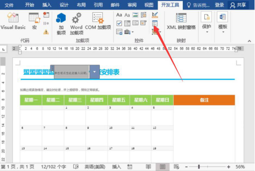Image resolution: width=255 pixels, height=171 pixels.
Task: Click the zoom slider handle
Action: pyautogui.click(x=199, y=167)
